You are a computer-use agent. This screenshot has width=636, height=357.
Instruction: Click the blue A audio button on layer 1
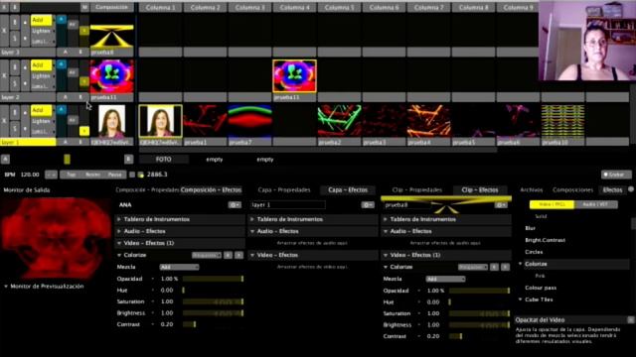(62, 110)
